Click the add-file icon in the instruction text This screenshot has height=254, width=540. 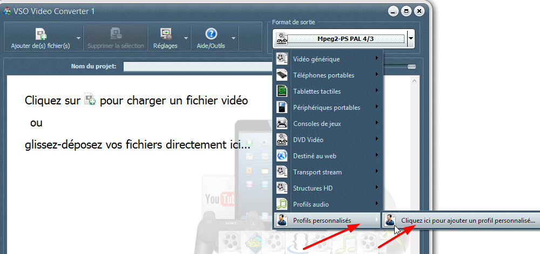coord(90,99)
